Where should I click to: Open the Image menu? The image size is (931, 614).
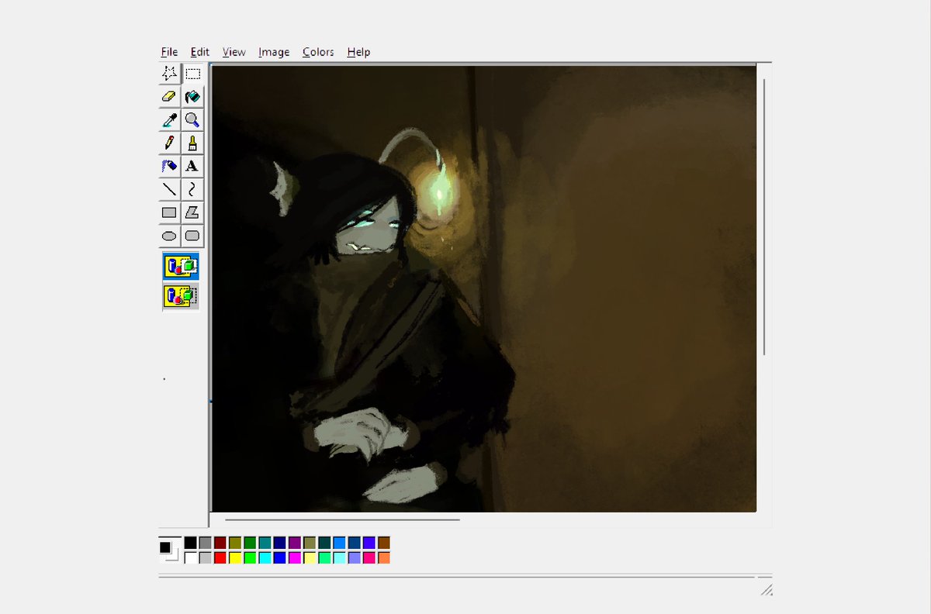tap(274, 52)
